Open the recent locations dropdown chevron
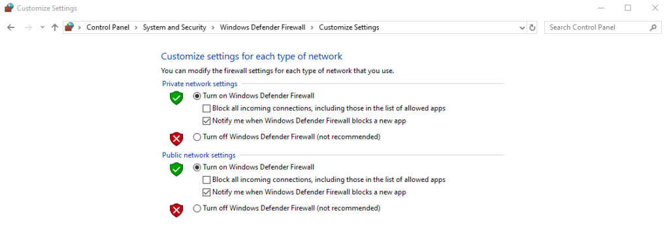The width and height of the screenshot is (669, 242). [x=42, y=27]
